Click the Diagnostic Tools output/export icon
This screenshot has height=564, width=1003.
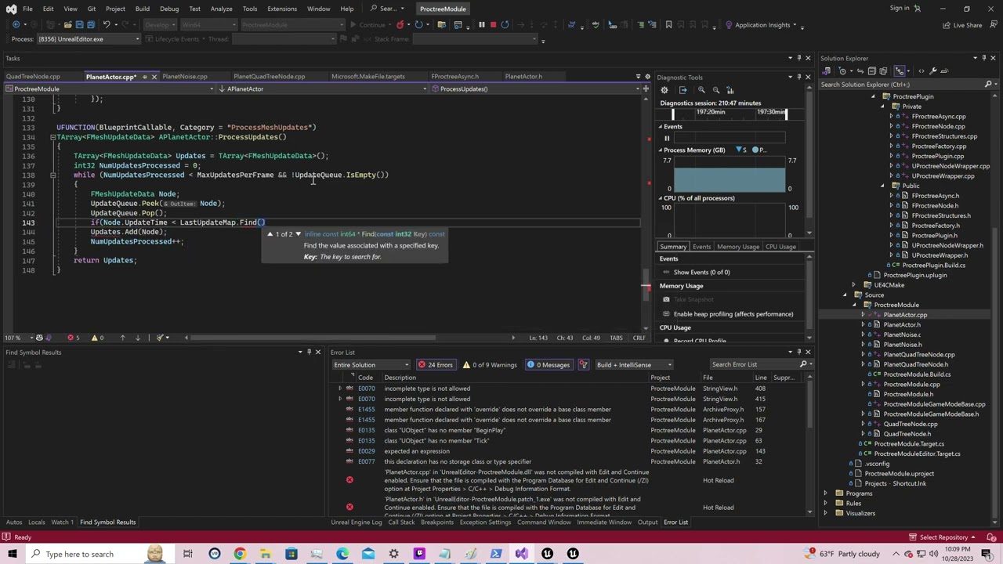click(683, 90)
